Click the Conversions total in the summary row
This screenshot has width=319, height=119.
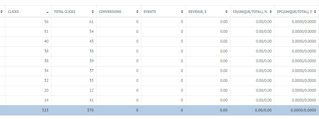coord(137,110)
